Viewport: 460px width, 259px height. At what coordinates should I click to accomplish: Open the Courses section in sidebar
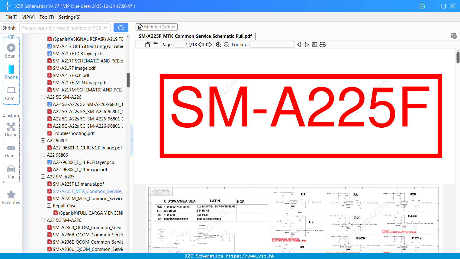11,51
